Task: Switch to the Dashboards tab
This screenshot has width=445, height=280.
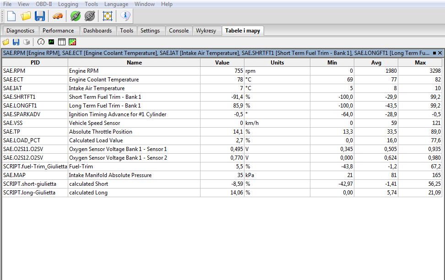Action: coord(98,31)
